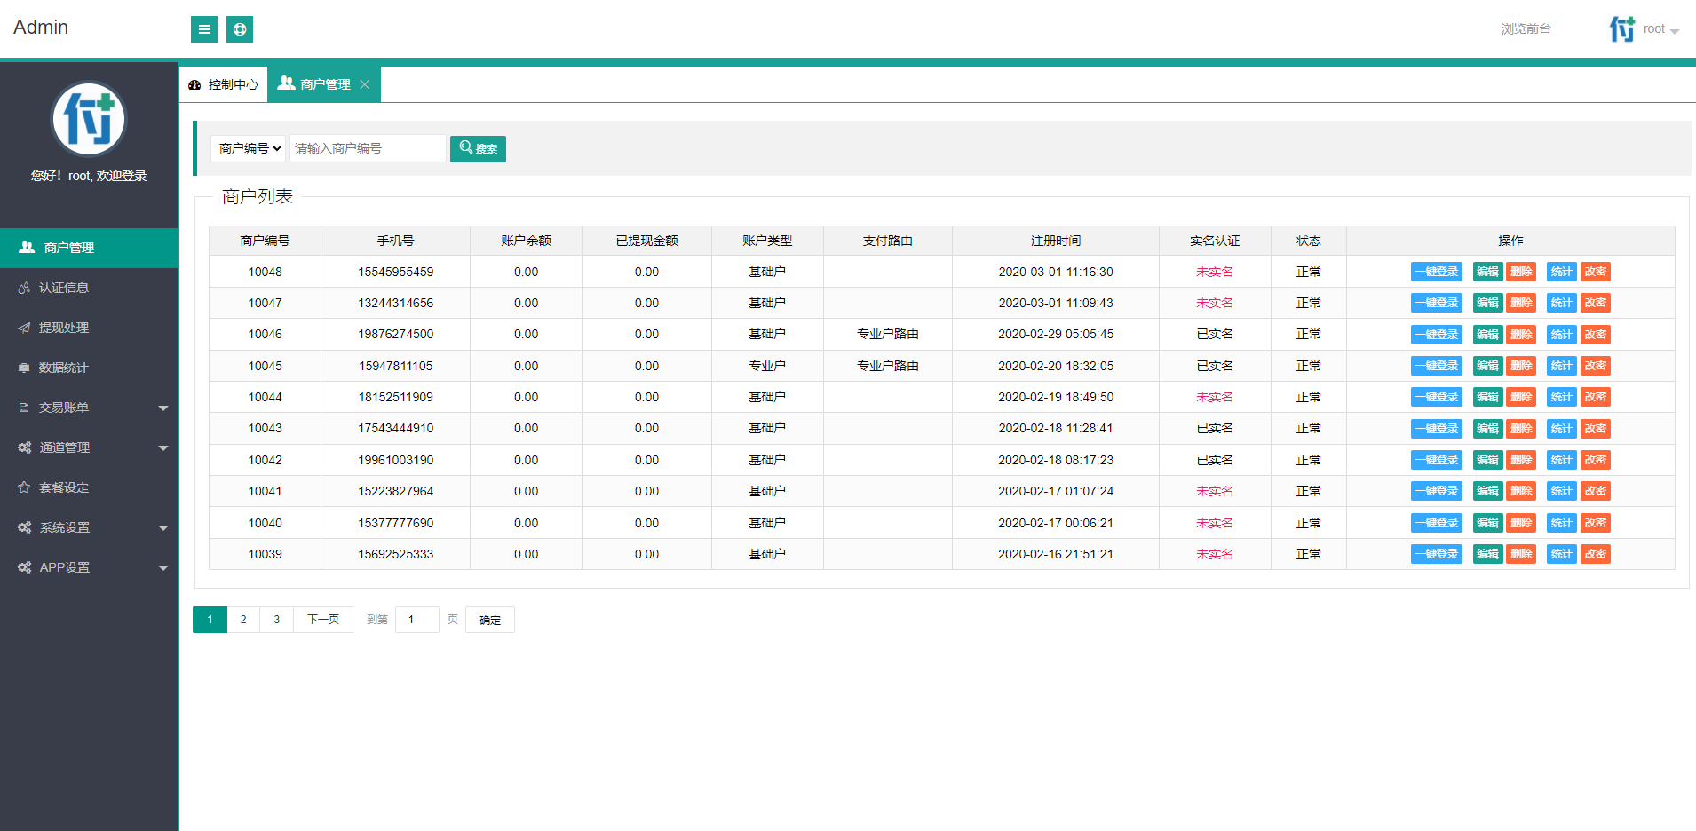Close the 商户管理 tab with X
Viewport: 1696px width, 831px height.
(365, 84)
